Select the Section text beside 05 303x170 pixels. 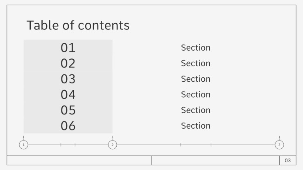(196, 110)
